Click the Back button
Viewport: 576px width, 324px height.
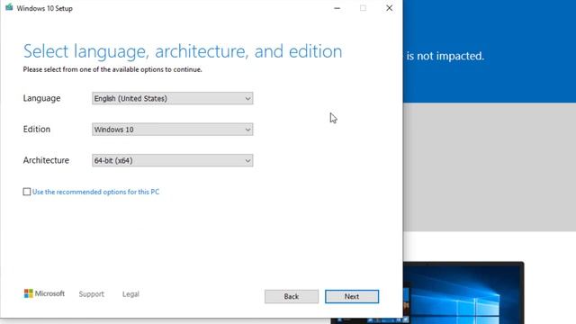[x=292, y=296]
